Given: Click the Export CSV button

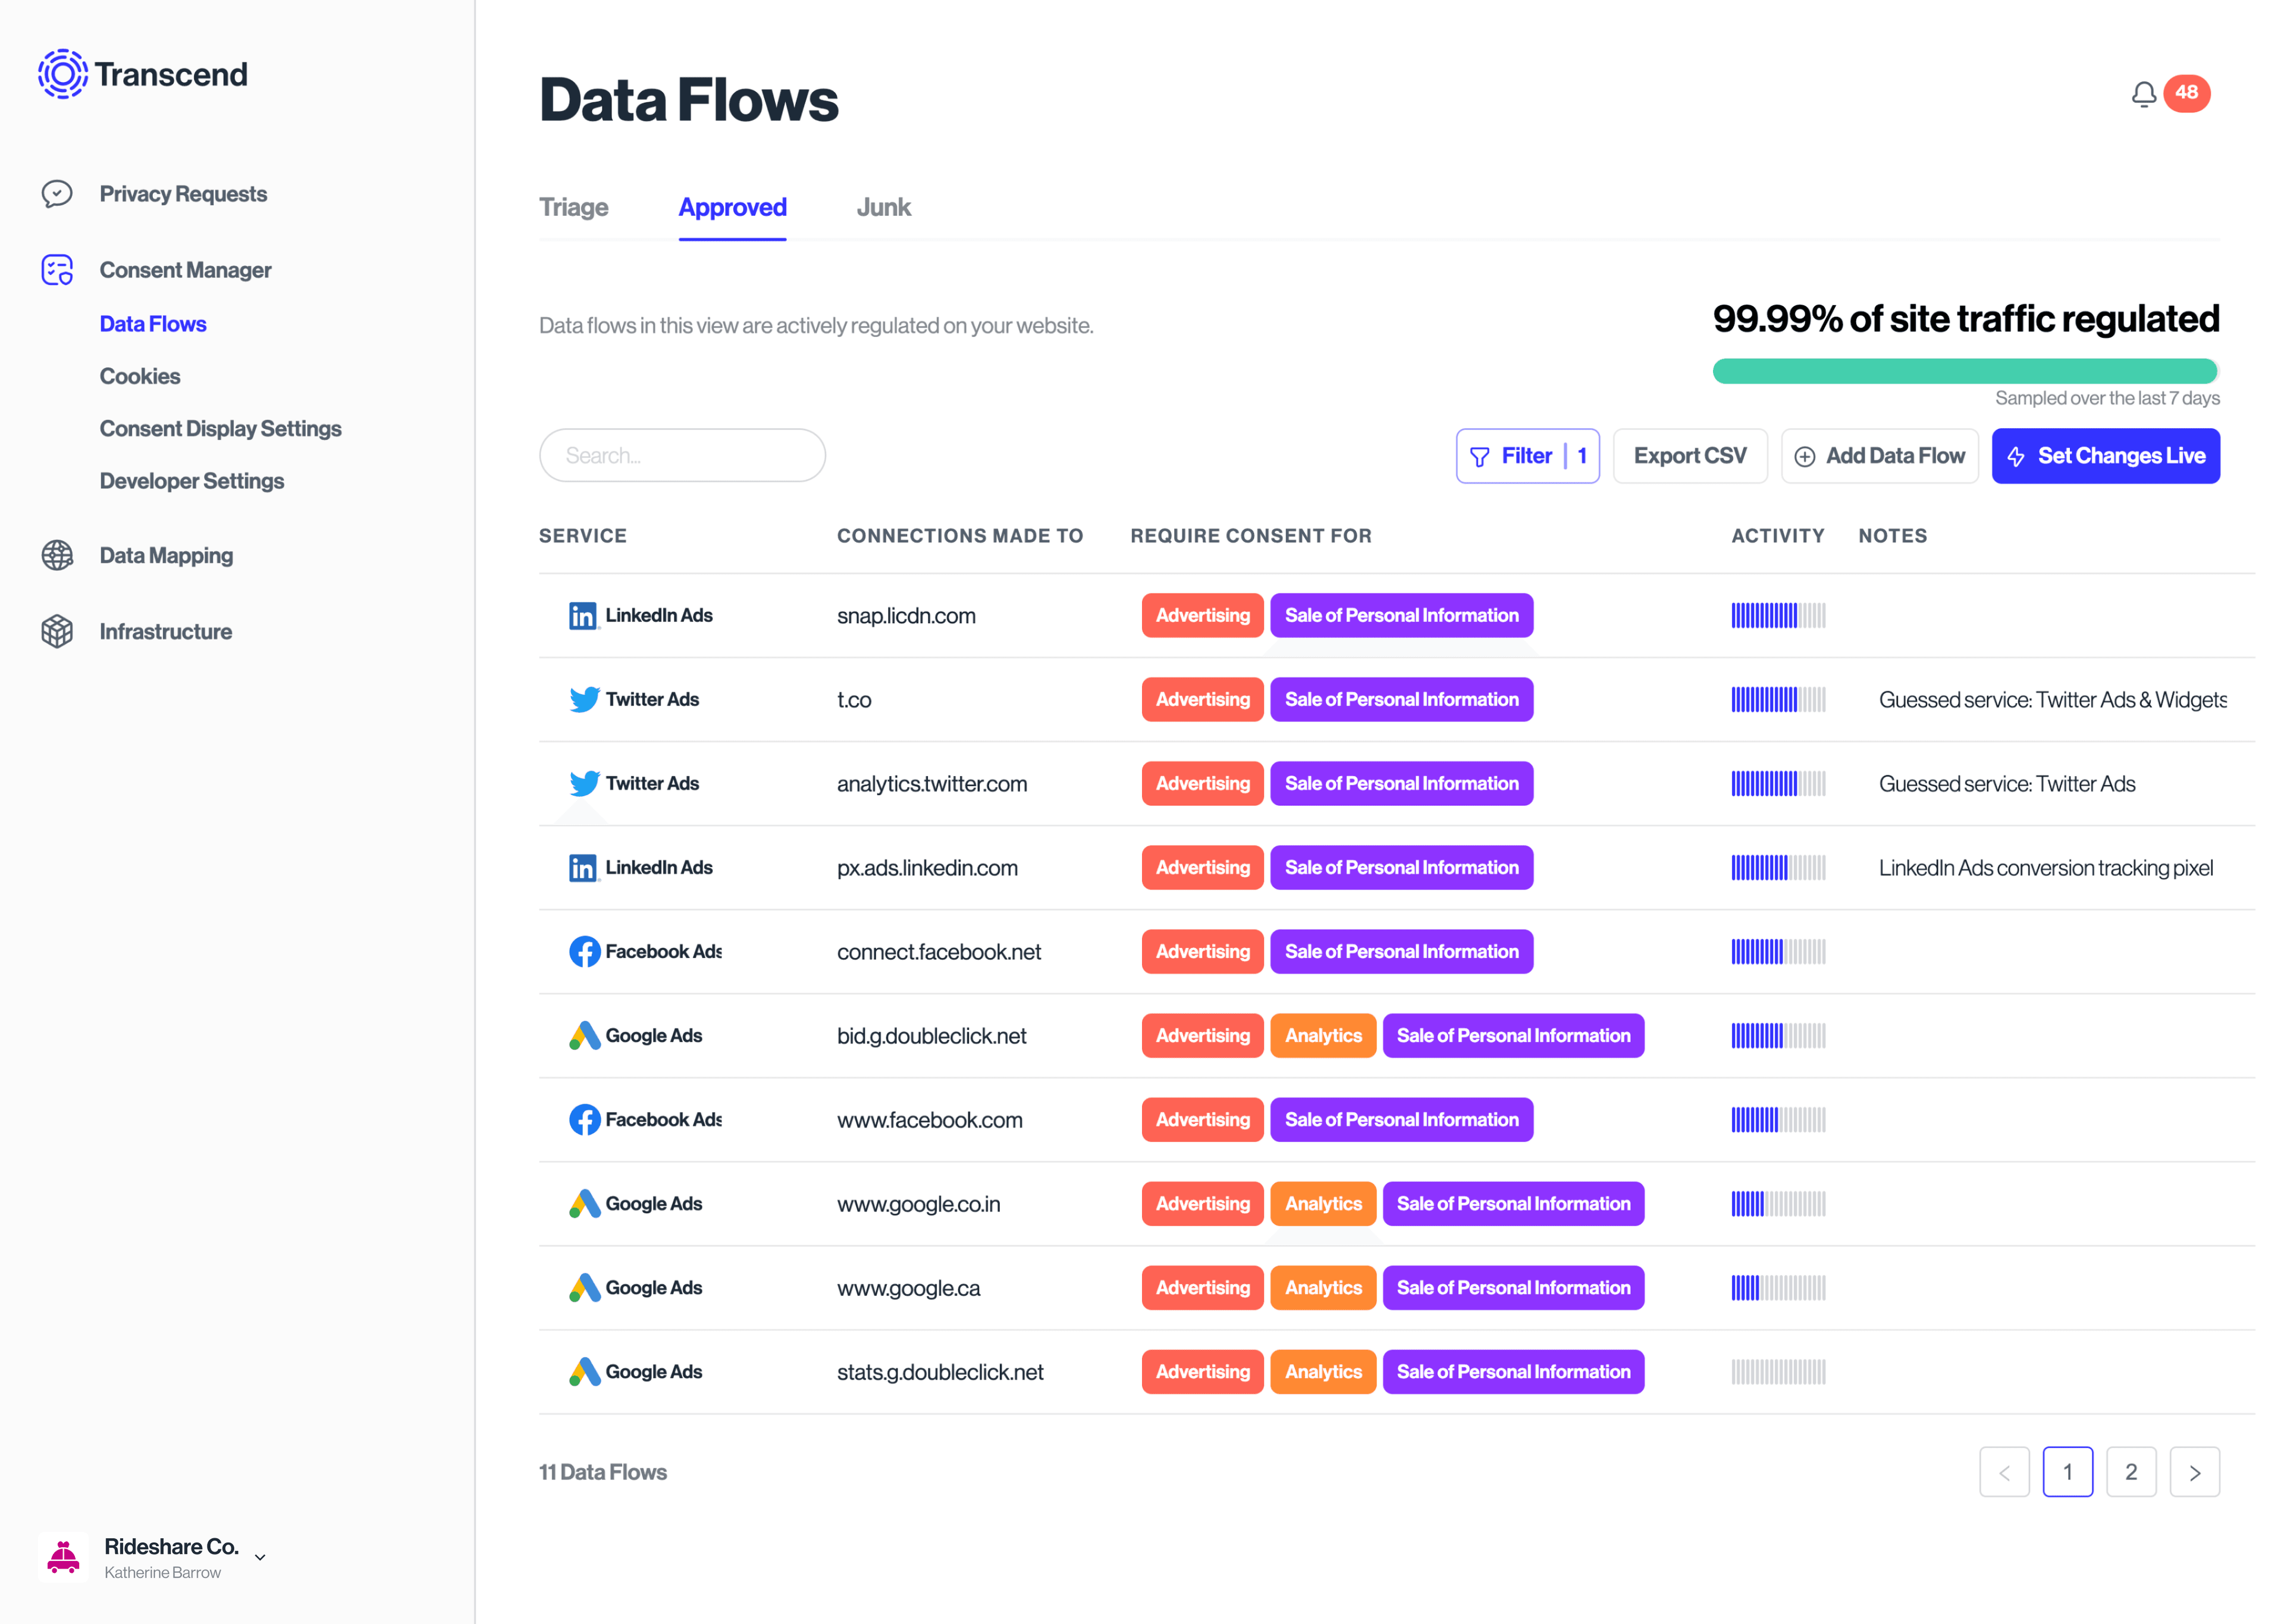Looking at the screenshot, I should (1689, 455).
